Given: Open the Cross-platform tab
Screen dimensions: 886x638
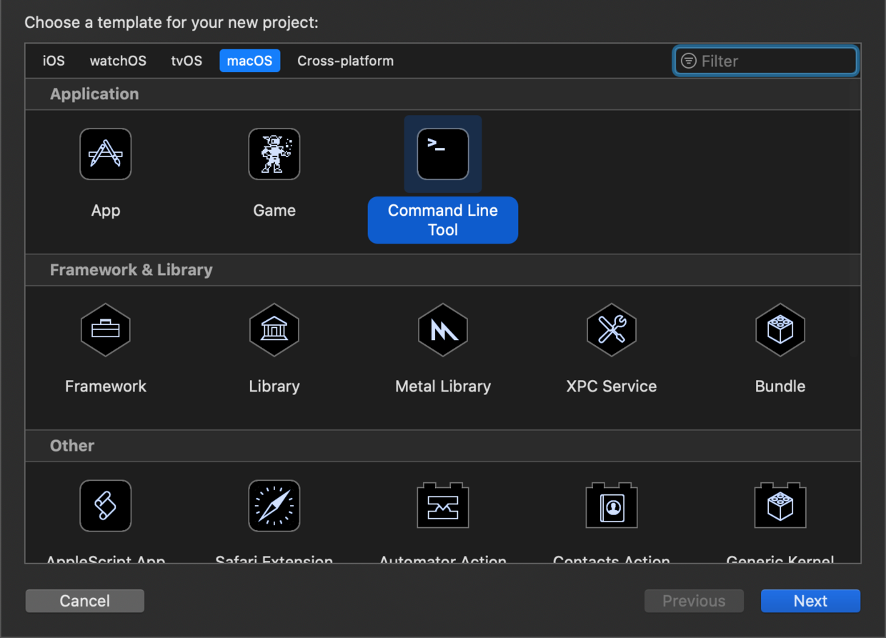Looking at the screenshot, I should tap(346, 61).
